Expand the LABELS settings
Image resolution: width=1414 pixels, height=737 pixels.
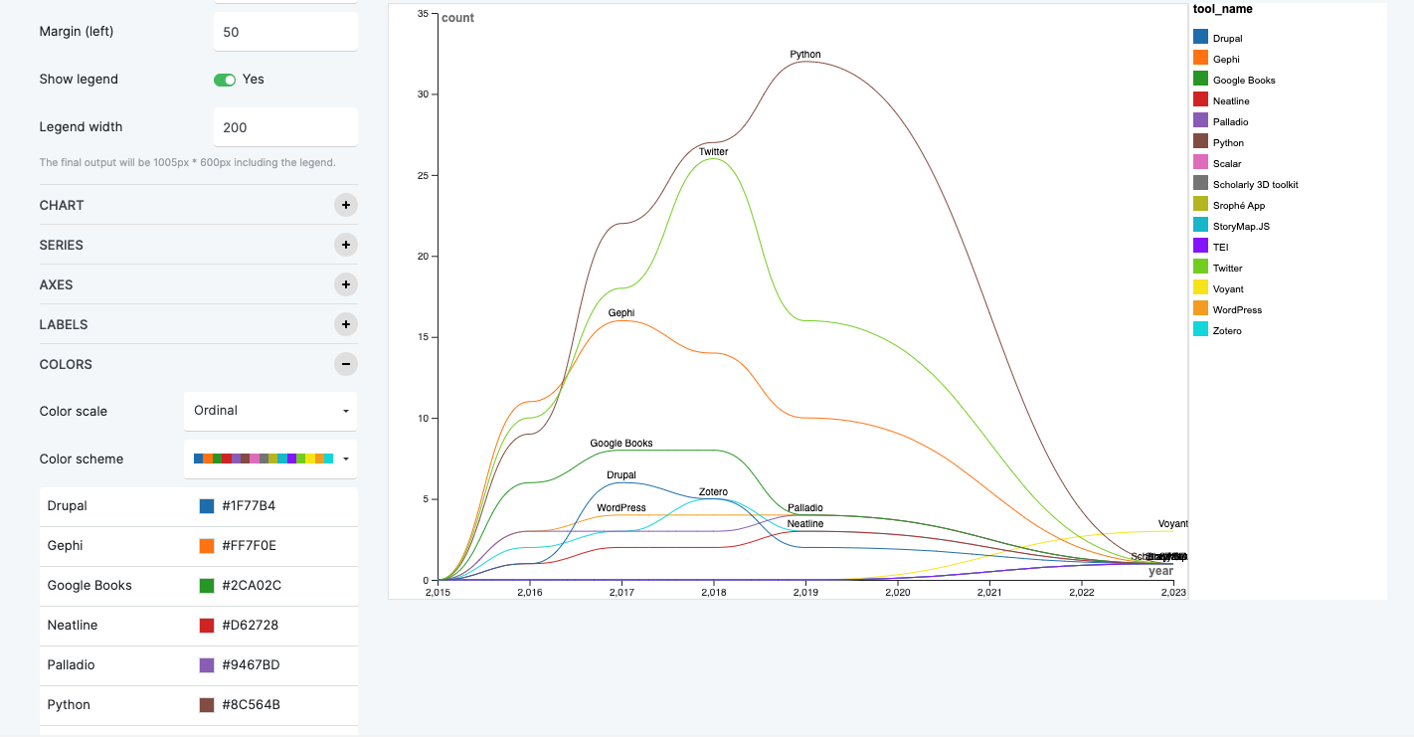coord(345,324)
